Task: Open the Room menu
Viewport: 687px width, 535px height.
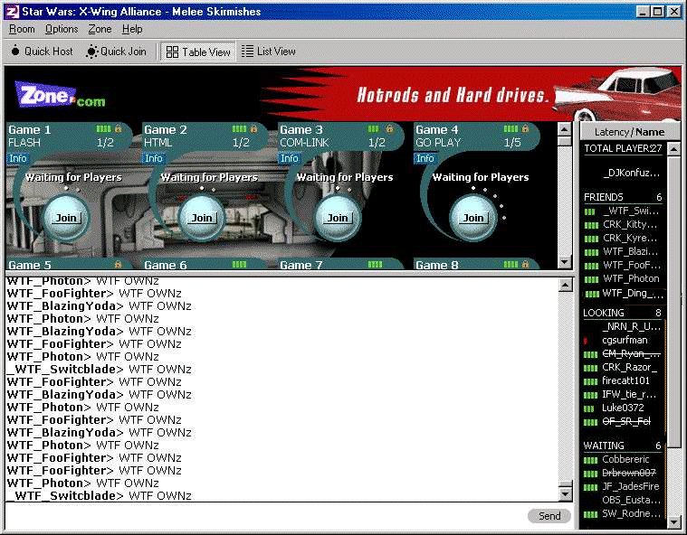Action: [x=22, y=30]
